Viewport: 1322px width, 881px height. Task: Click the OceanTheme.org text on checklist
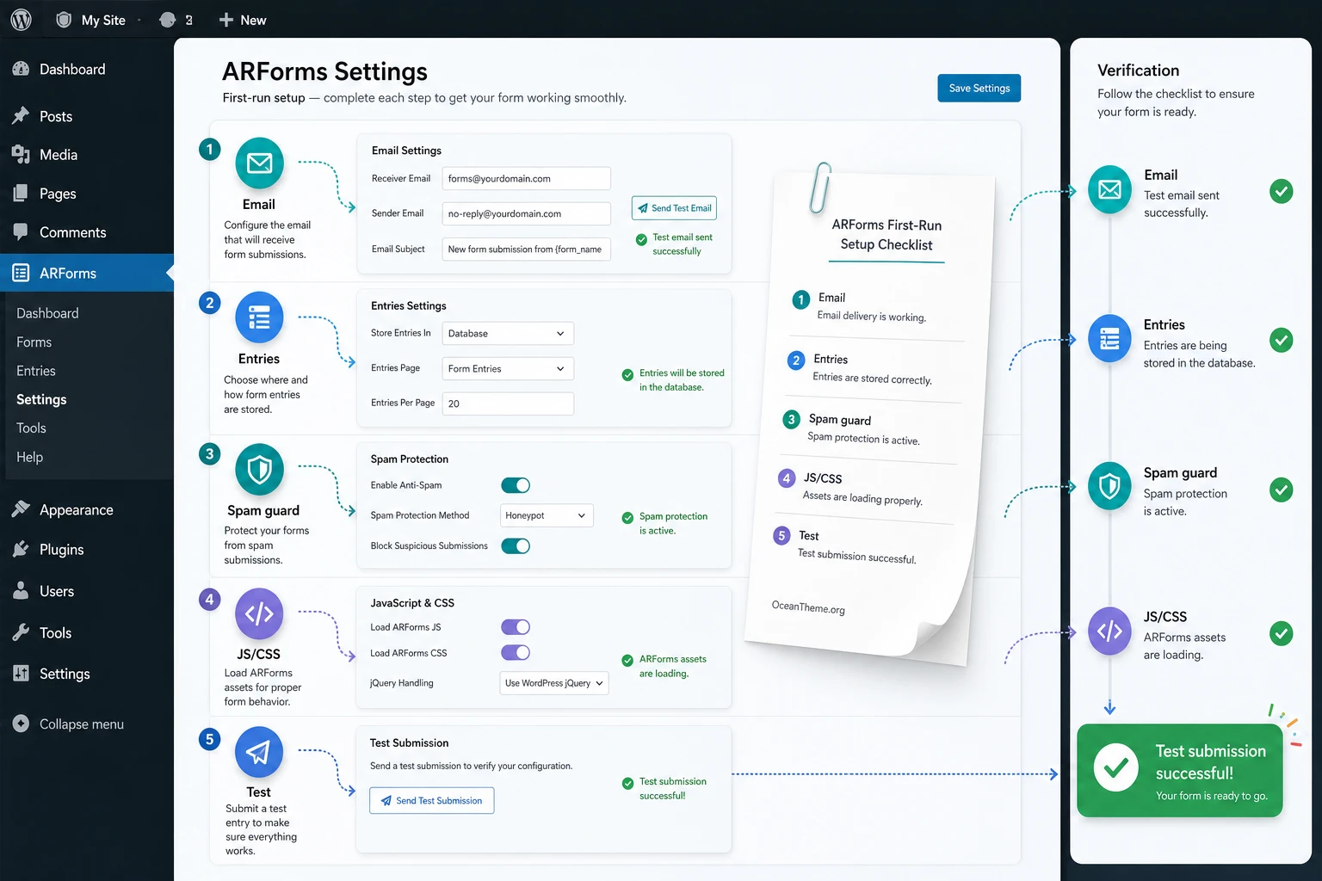808,607
